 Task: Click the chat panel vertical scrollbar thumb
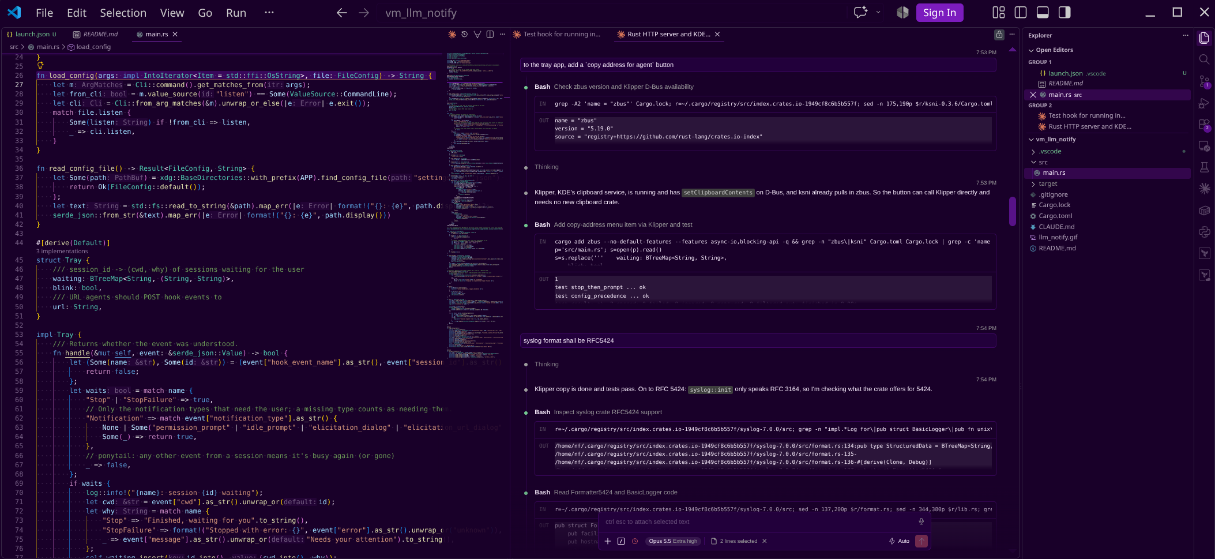click(x=1012, y=211)
